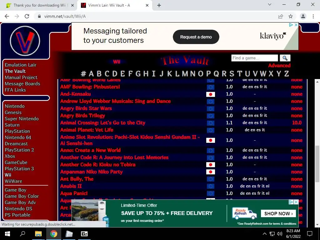This screenshot has width=320, height=240.
Task: Select WiiWare system in the sidebar
Action: pyautogui.click(x=13, y=181)
